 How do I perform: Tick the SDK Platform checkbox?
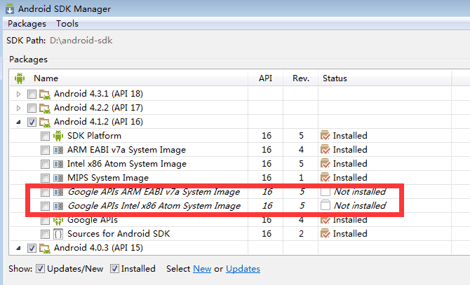tap(45, 136)
